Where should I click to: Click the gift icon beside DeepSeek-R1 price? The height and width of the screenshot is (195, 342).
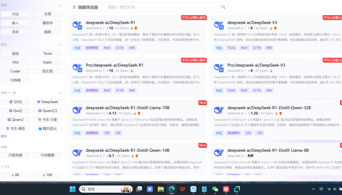pos(136,28)
